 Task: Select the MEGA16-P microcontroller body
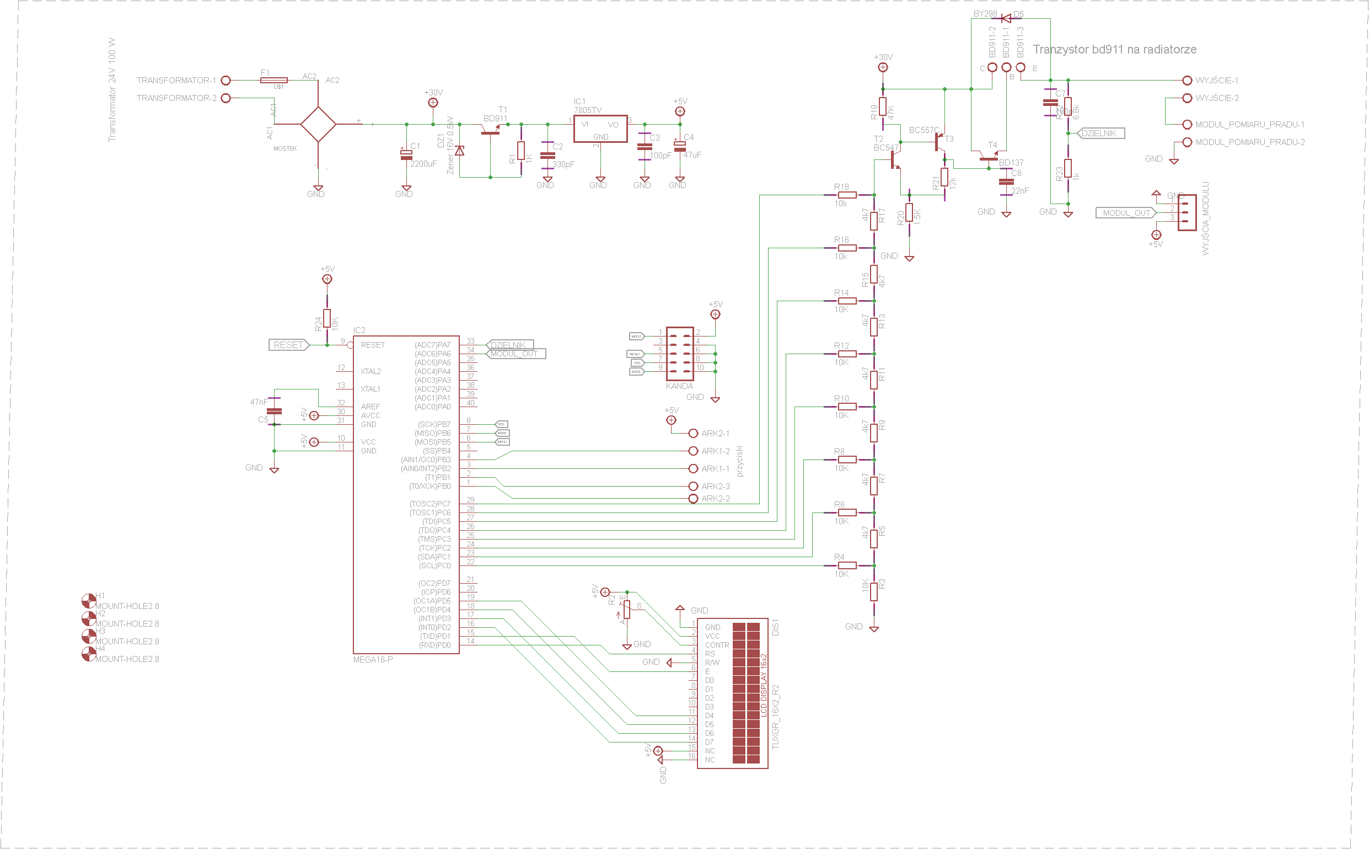click(406, 494)
